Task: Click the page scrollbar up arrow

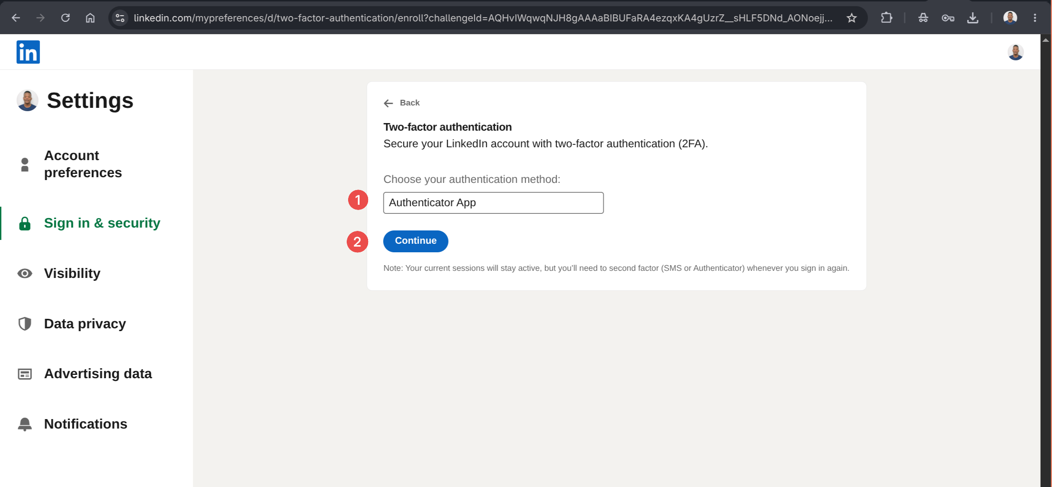Action: [1045, 40]
